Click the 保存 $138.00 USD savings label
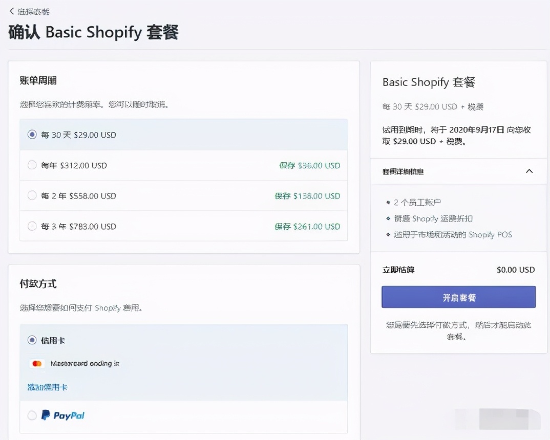550x440 pixels. coord(307,196)
